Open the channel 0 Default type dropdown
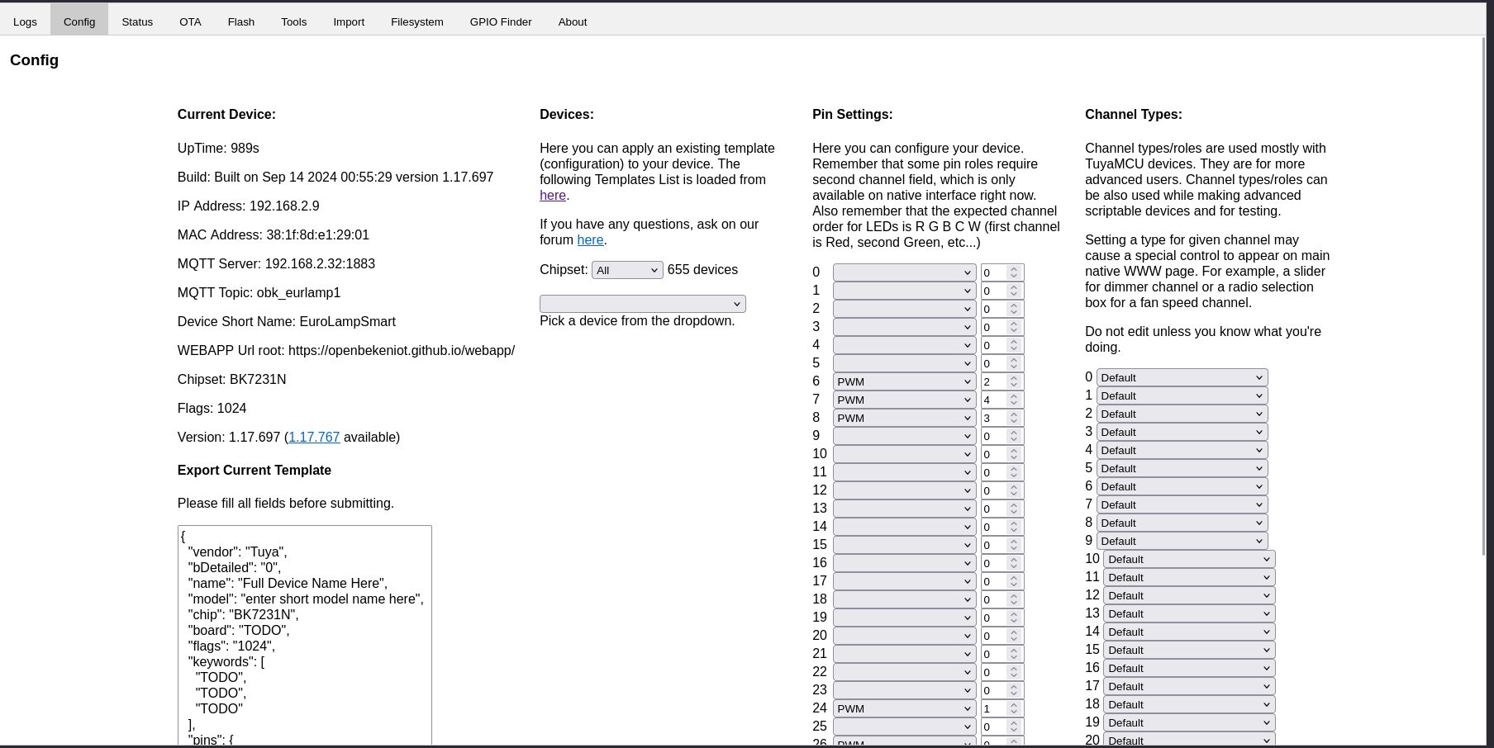 click(x=1182, y=376)
